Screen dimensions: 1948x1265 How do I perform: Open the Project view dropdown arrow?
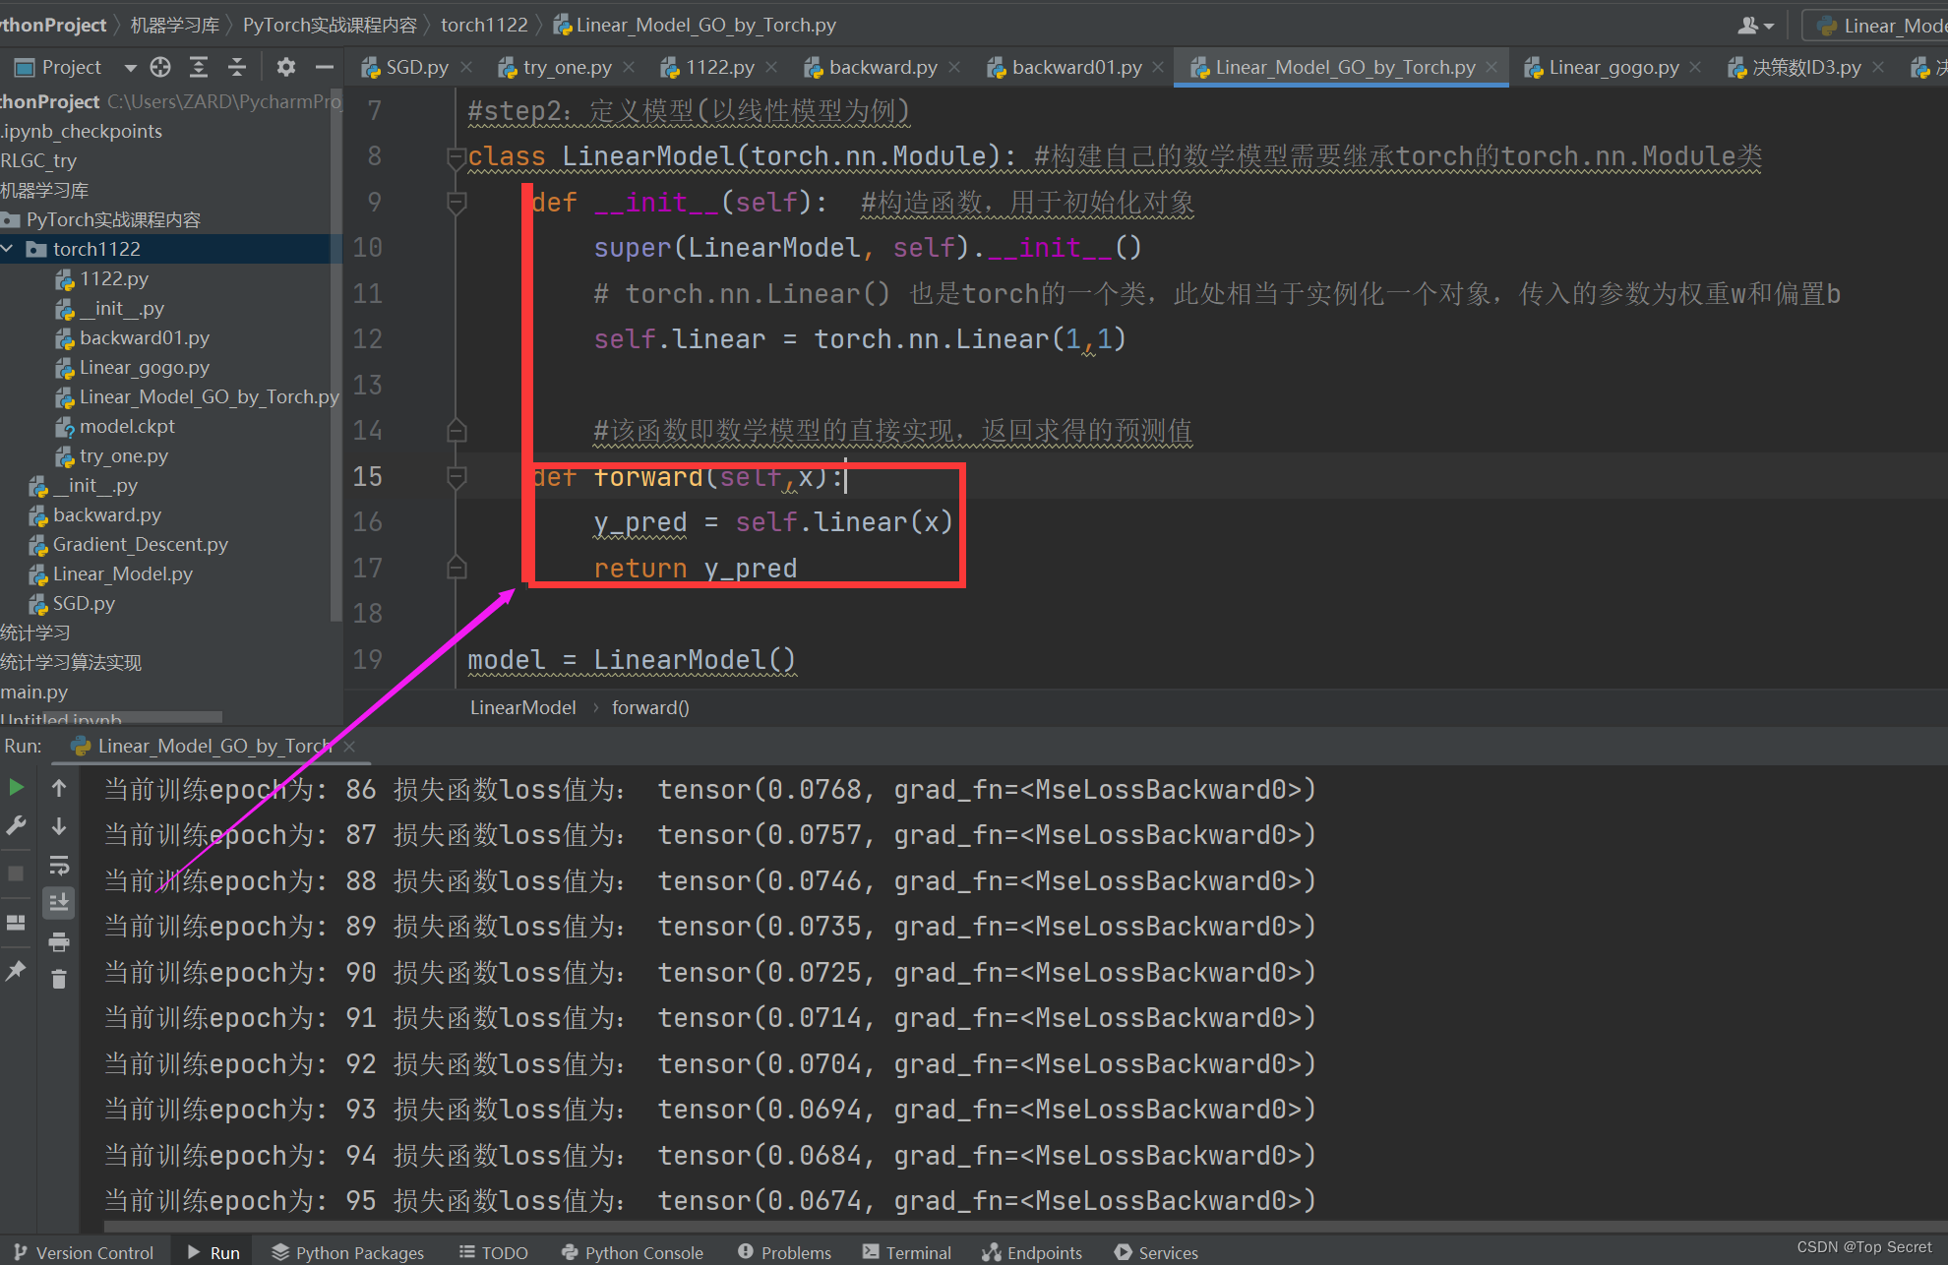click(130, 68)
